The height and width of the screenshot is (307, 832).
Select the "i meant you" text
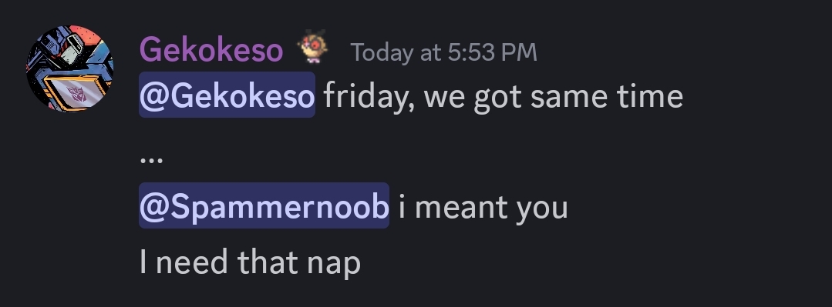click(483, 208)
